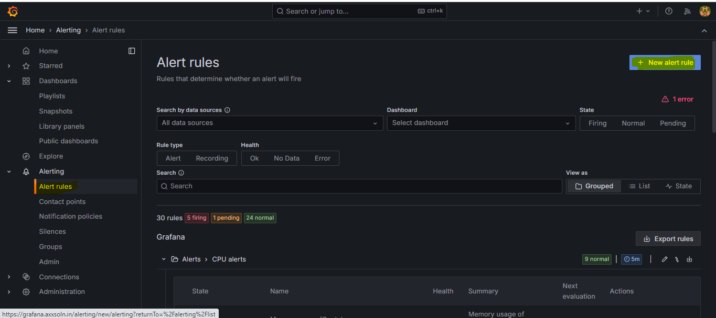This screenshot has width=716, height=318.
Task: Click the alert rules Search field
Action: 359,186
